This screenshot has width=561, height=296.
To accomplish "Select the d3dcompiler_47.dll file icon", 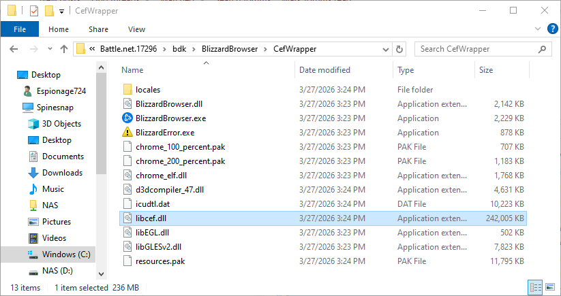I will click(x=127, y=190).
